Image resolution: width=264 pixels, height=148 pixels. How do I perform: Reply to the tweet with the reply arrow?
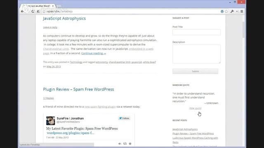pos(120,143)
